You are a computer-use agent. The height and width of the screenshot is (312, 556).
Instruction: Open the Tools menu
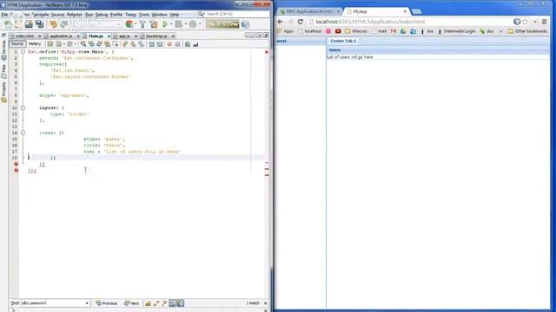pyautogui.click(x=143, y=15)
